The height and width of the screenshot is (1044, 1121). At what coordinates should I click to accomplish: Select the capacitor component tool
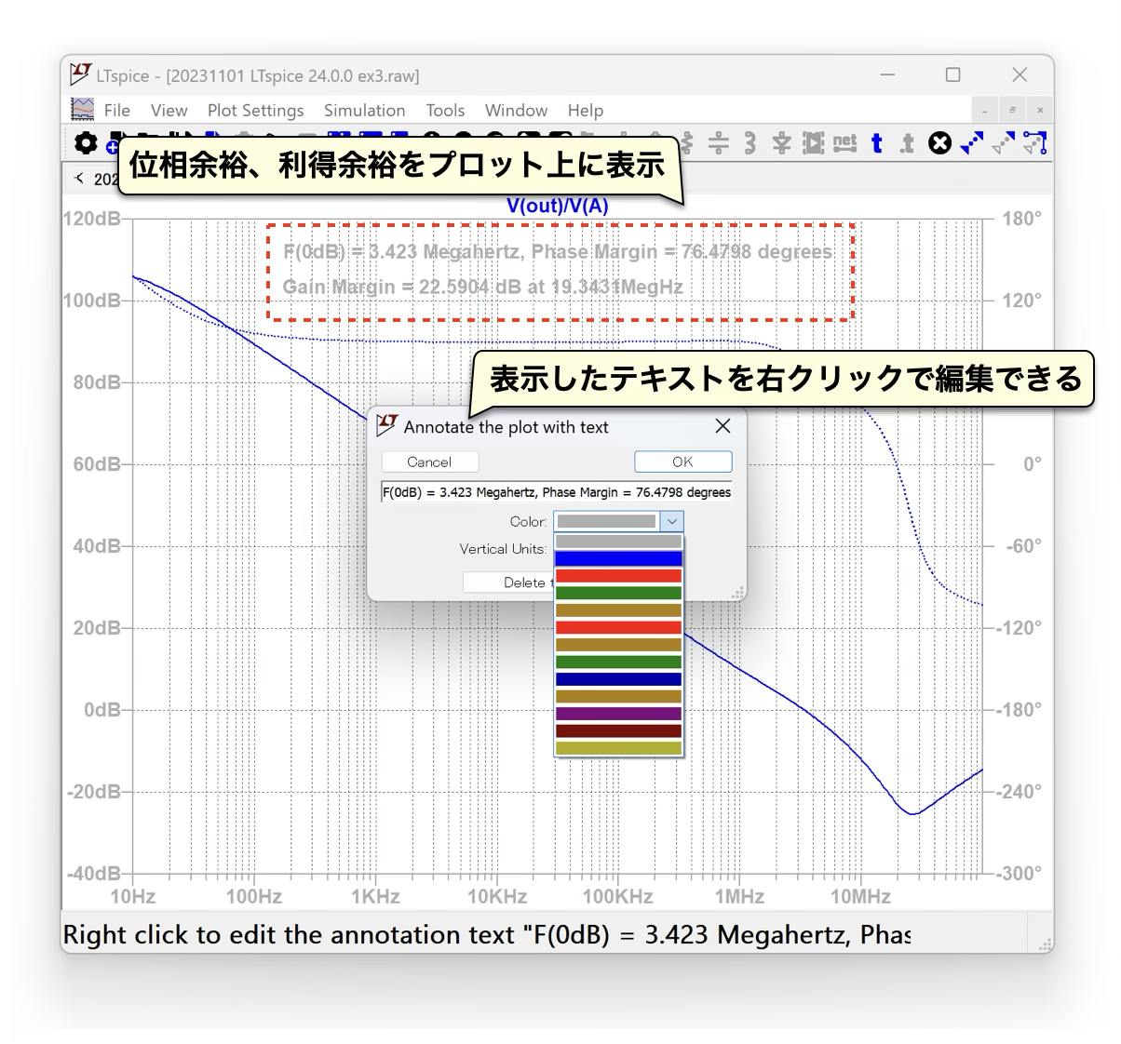(718, 142)
